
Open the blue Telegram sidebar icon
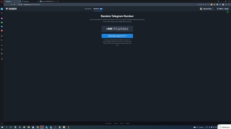coord(2,27)
